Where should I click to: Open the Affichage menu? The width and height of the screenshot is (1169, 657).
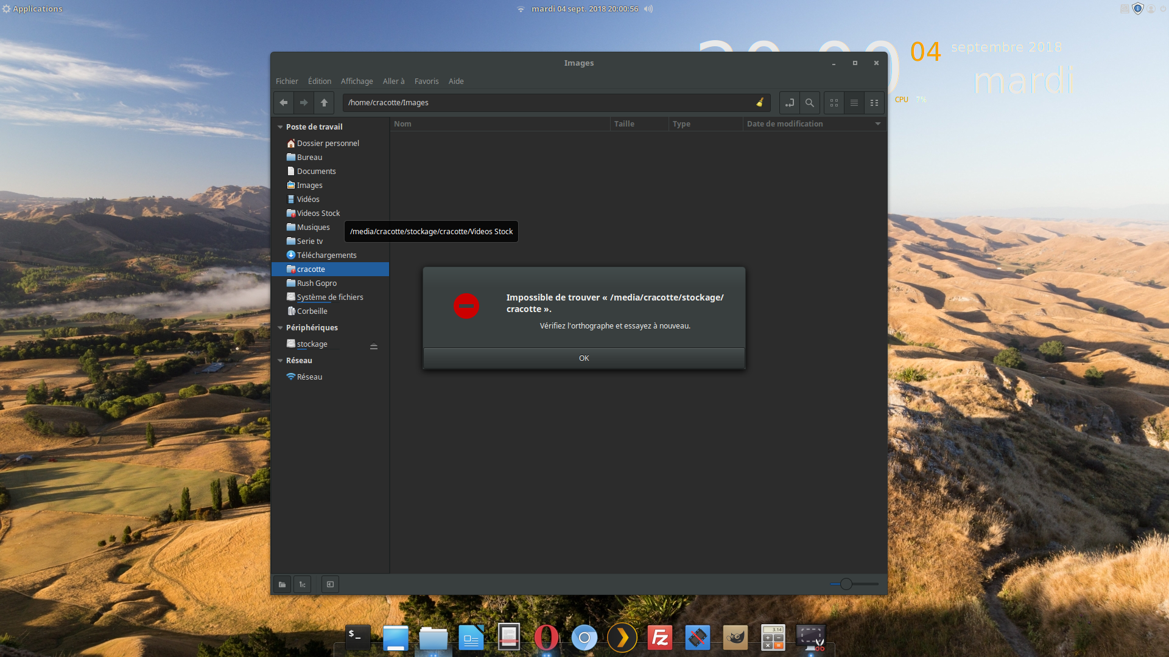coord(357,82)
